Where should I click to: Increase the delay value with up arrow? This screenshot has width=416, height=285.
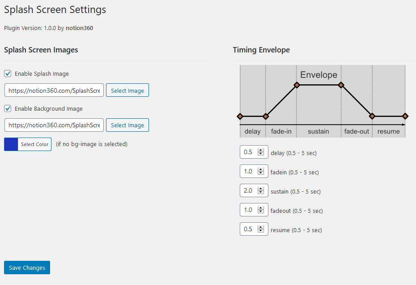(x=261, y=150)
